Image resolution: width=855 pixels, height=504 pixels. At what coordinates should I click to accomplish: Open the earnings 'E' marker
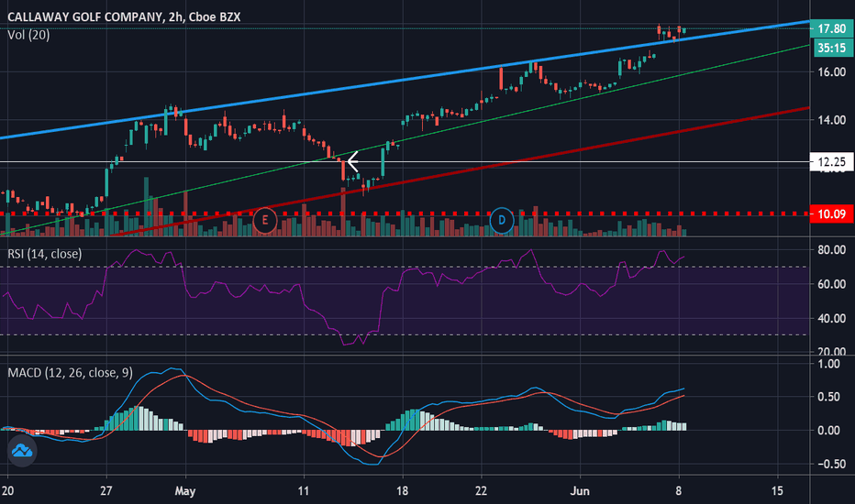265,221
